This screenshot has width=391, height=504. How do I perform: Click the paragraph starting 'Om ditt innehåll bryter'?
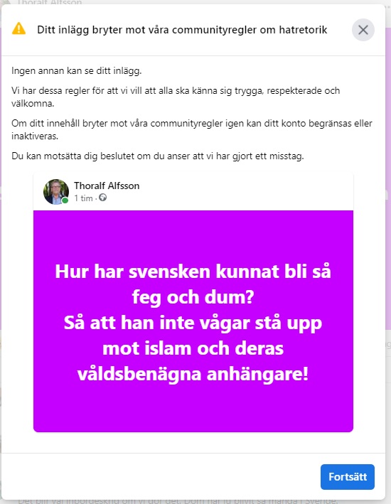click(192, 129)
